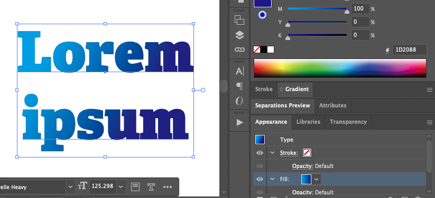The image size is (435, 198).
Task: Click the None color swatch
Action: coord(257,49)
